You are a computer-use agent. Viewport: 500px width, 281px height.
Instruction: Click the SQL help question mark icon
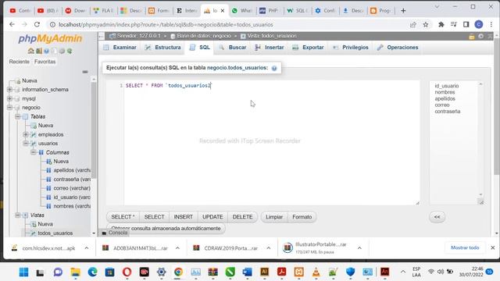274,68
